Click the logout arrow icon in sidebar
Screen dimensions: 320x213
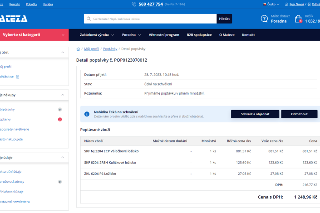click(18, 77)
